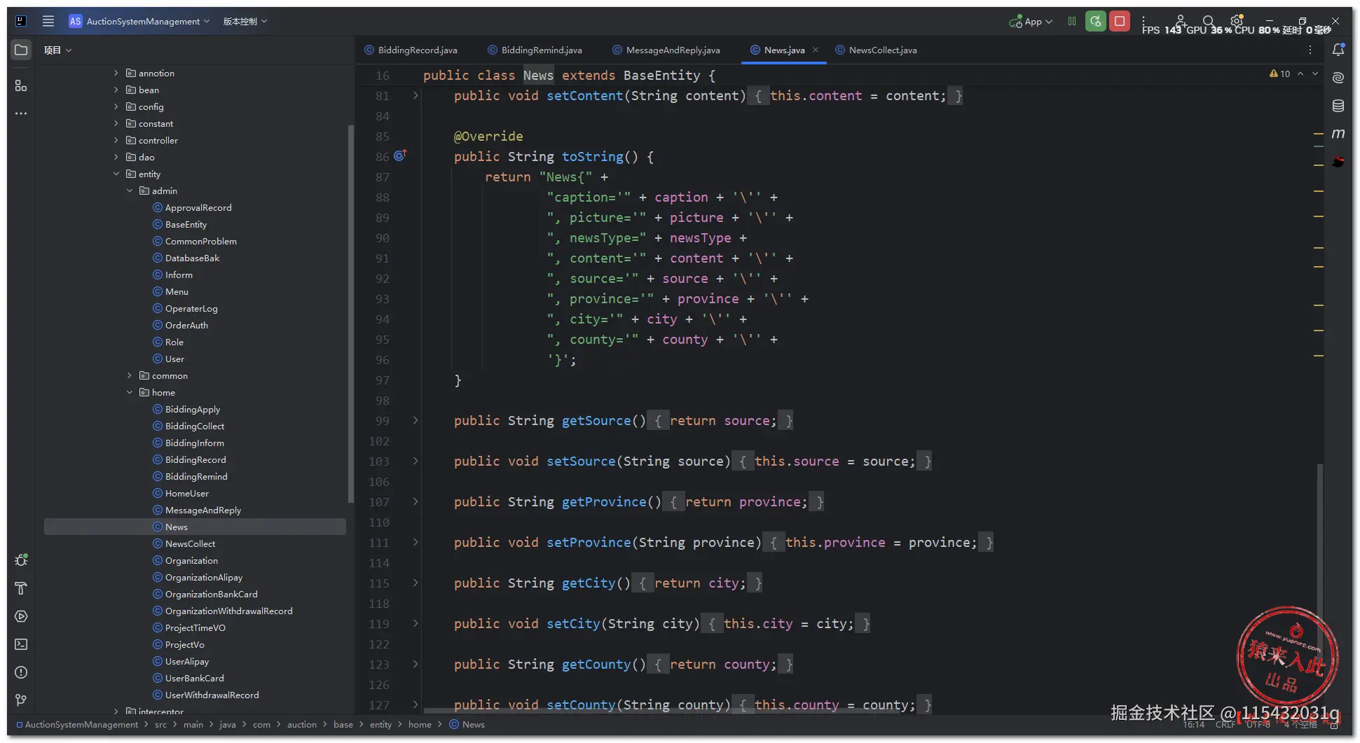Screen dimensions: 1360x743
Task: Expand the annotion folder
Action: [116, 73]
